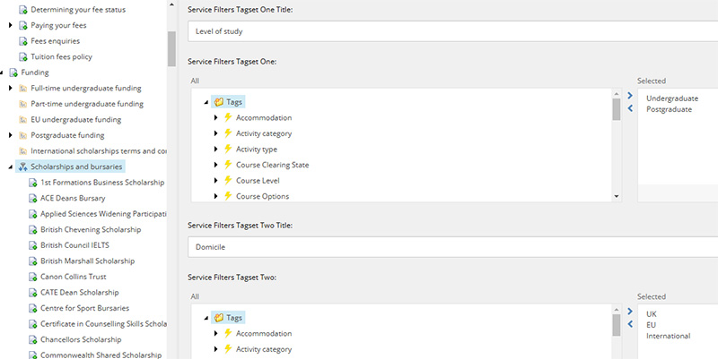Click the 1st Formations Business Scholarship page icon
The height and width of the screenshot is (359, 718).
point(33,183)
